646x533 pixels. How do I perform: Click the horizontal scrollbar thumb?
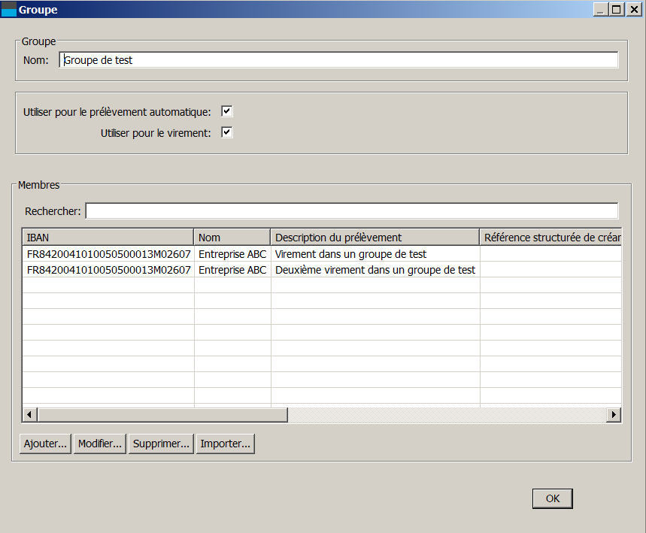[x=162, y=414]
